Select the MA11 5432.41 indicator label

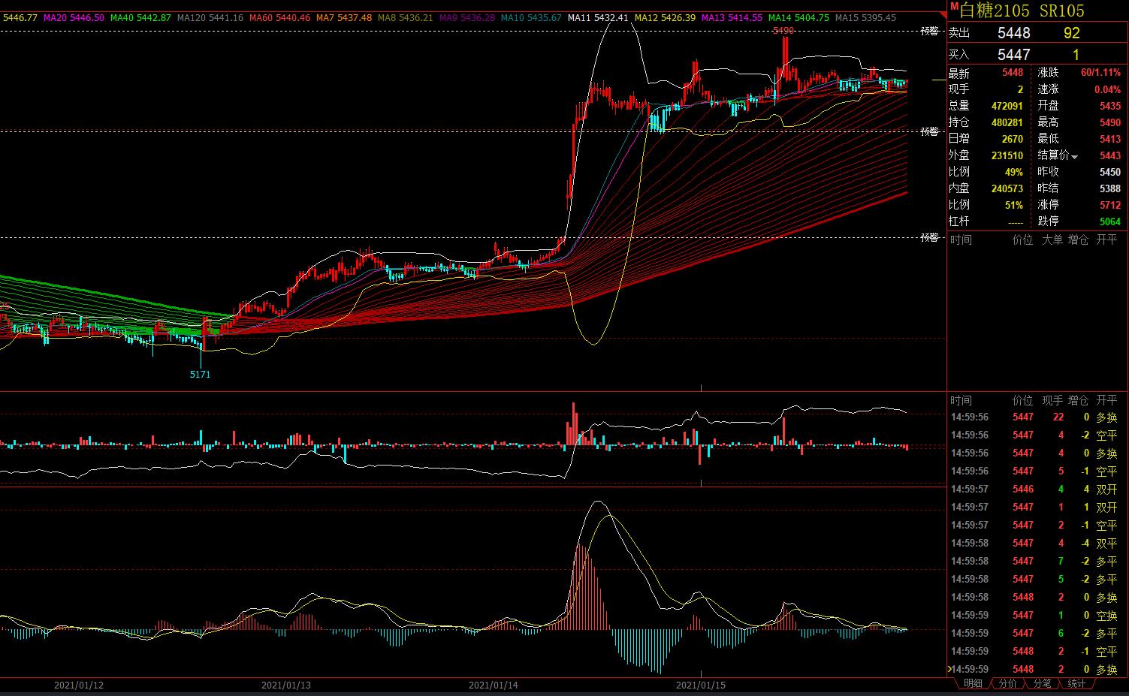[x=598, y=17]
